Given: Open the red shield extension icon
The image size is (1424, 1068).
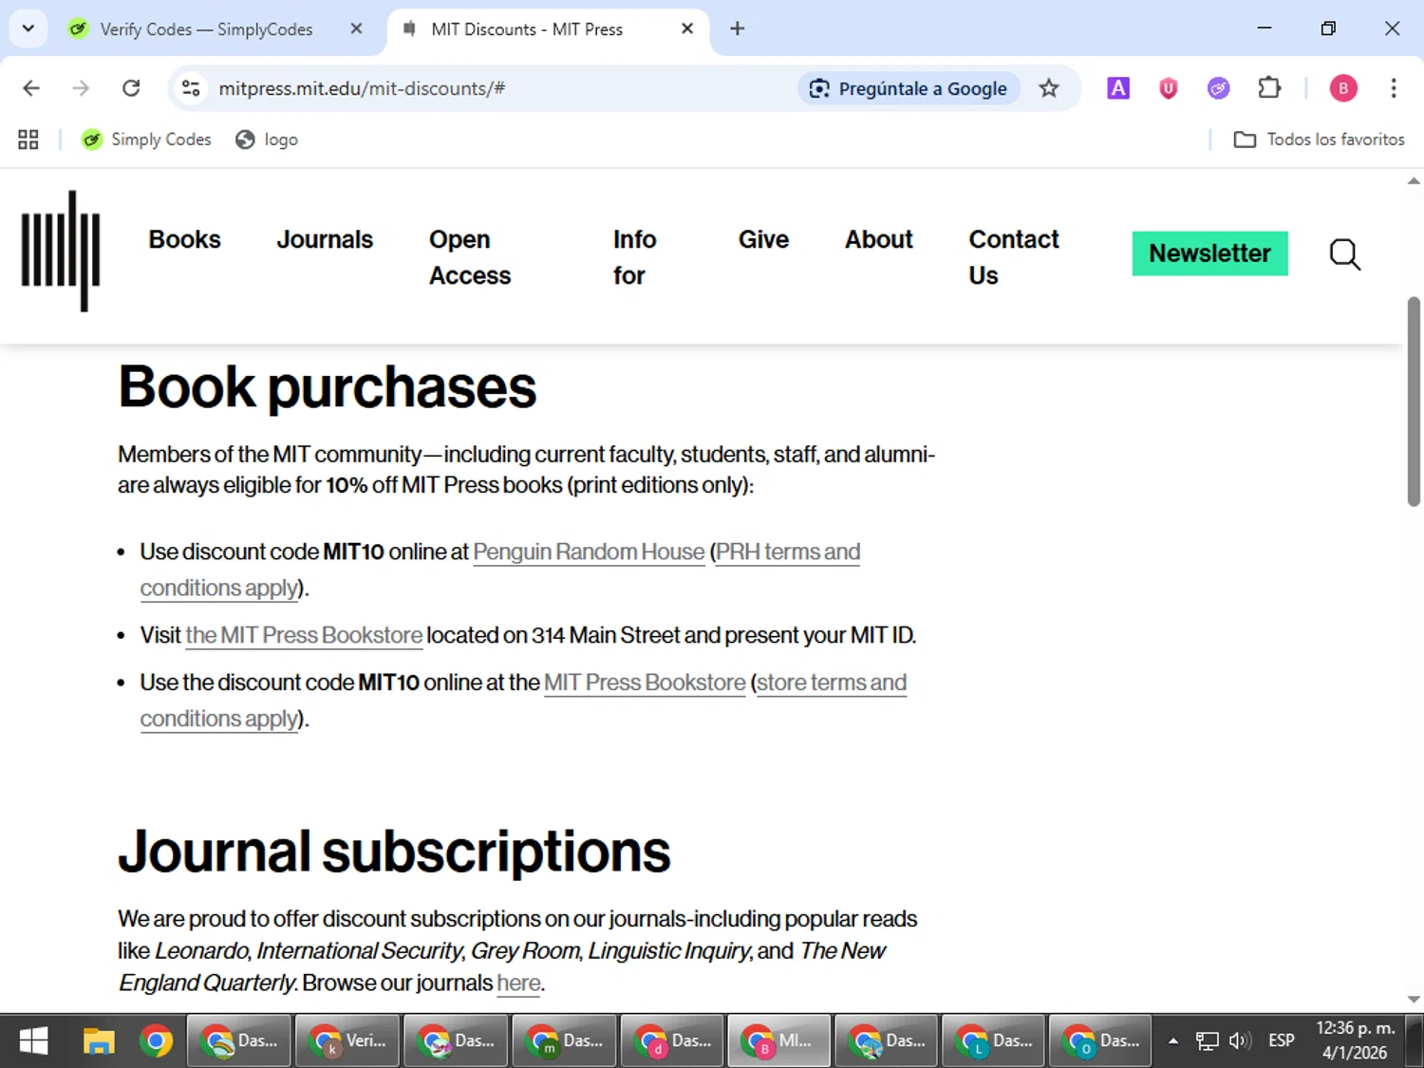Looking at the screenshot, I should (x=1168, y=88).
